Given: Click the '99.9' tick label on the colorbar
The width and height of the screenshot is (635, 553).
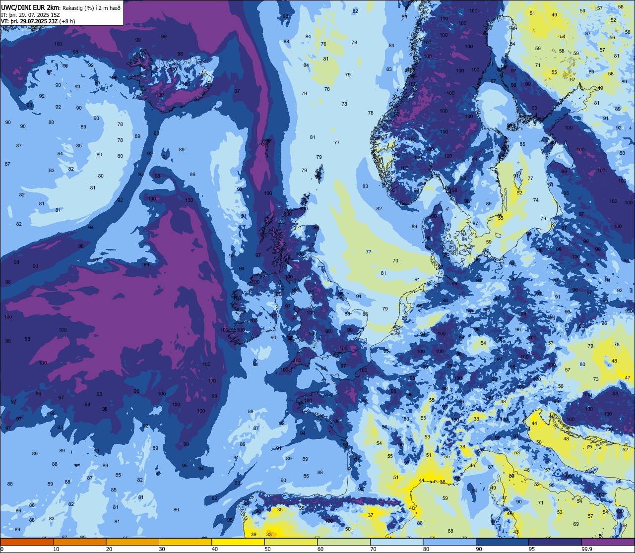Looking at the screenshot, I should [586, 549].
